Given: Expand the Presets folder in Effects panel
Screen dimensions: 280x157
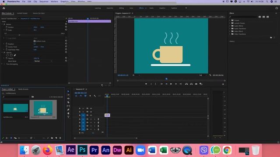Looking at the screenshot, I should [230, 20].
